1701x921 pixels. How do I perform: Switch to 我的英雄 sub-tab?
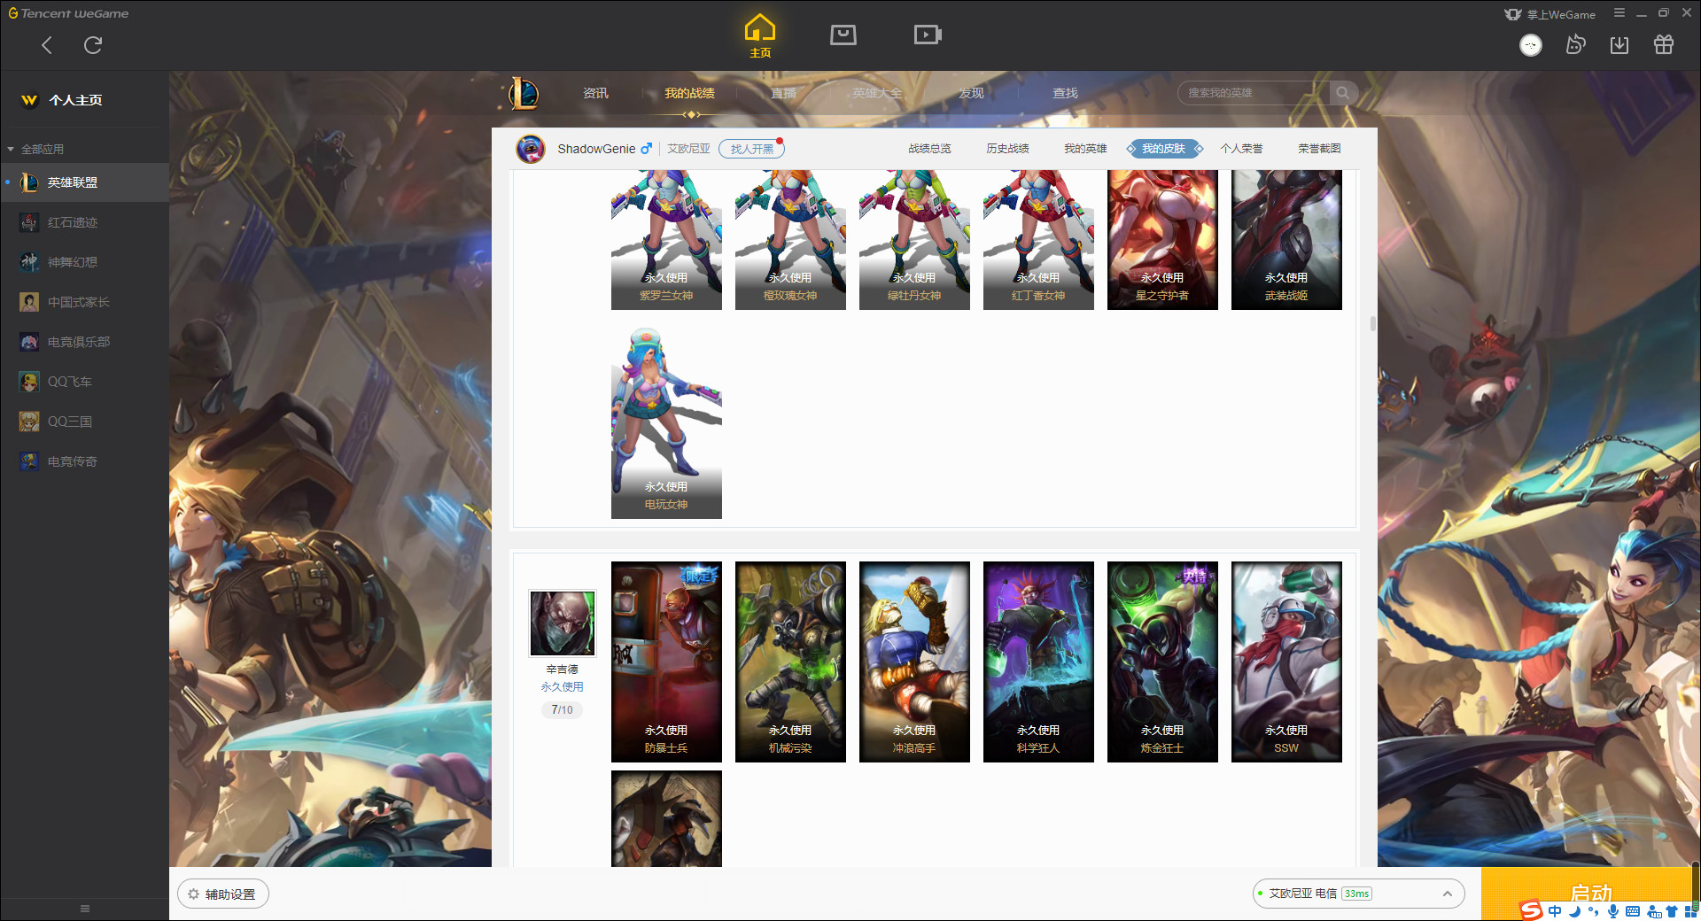pos(1085,149)
